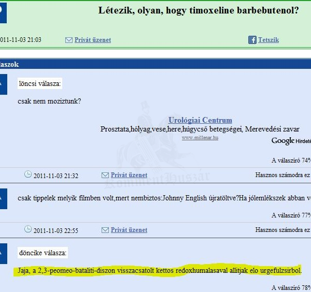Click the Johnny English újratöltve answer text
This screenshot has height=292, width=311.
(x=164, y=198)
